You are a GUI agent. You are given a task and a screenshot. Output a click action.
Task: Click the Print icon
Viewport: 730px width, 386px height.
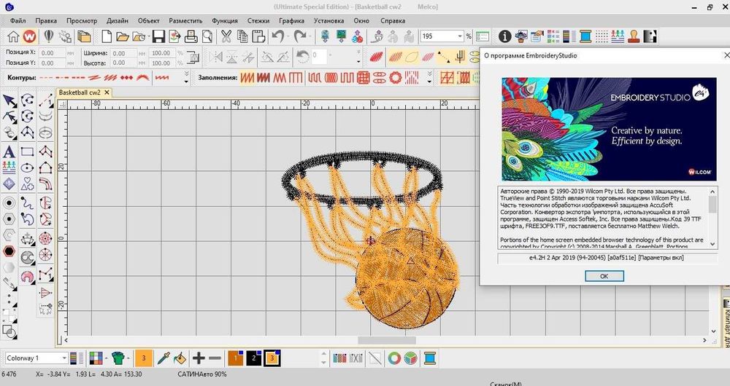191,36
